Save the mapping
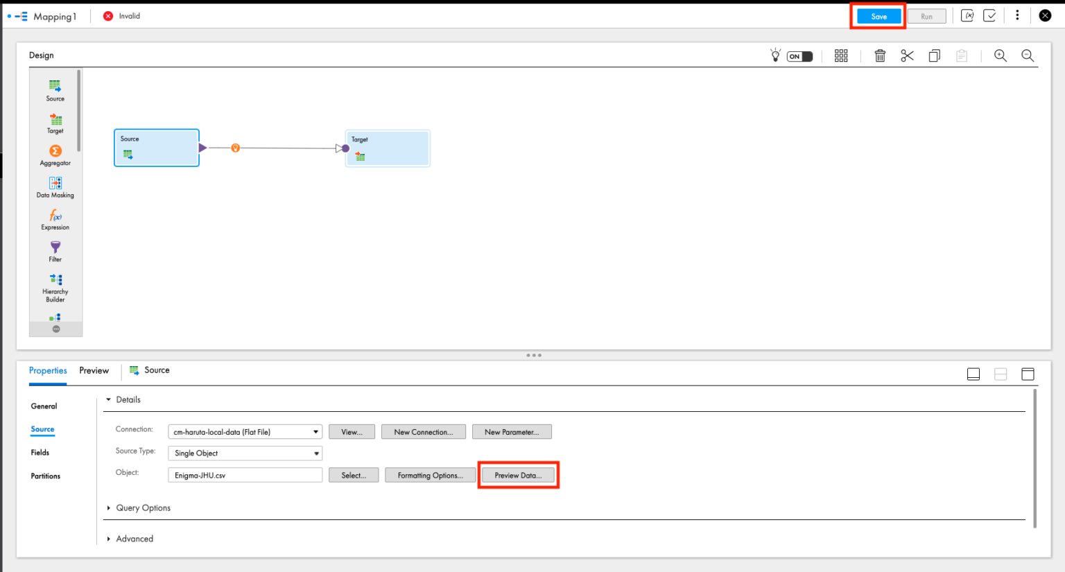The image size is (1065, 572). tap(878, 15)
